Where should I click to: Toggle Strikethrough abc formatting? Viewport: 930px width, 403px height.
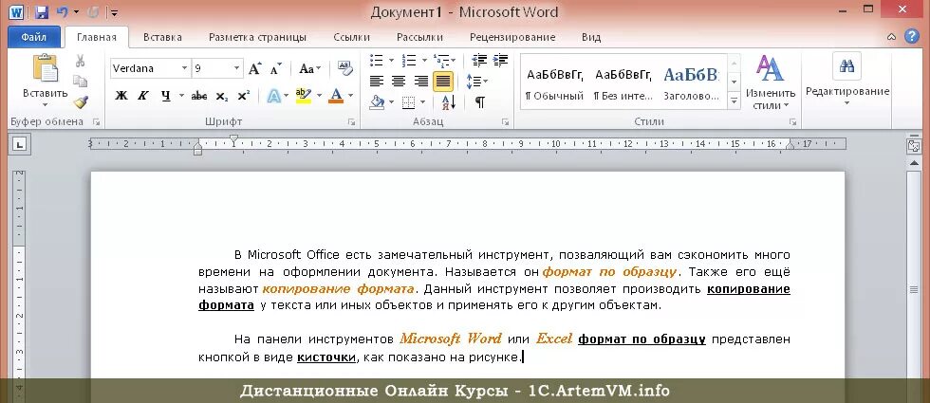199,96
